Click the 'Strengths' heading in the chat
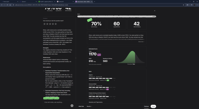 tap(46, 48)
